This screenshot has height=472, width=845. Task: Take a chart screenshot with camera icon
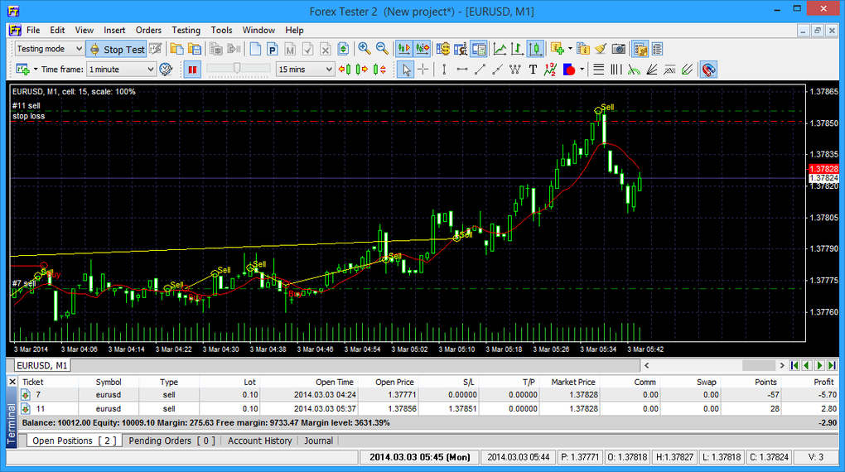pos(619,49)
